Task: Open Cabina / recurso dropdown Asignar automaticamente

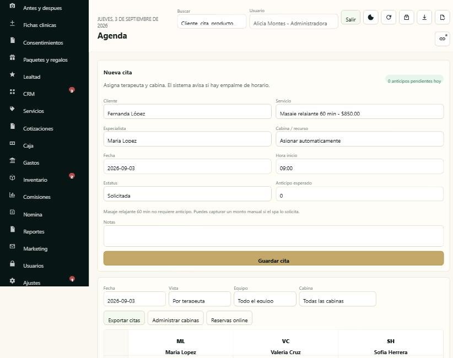Action: (359, 139)
